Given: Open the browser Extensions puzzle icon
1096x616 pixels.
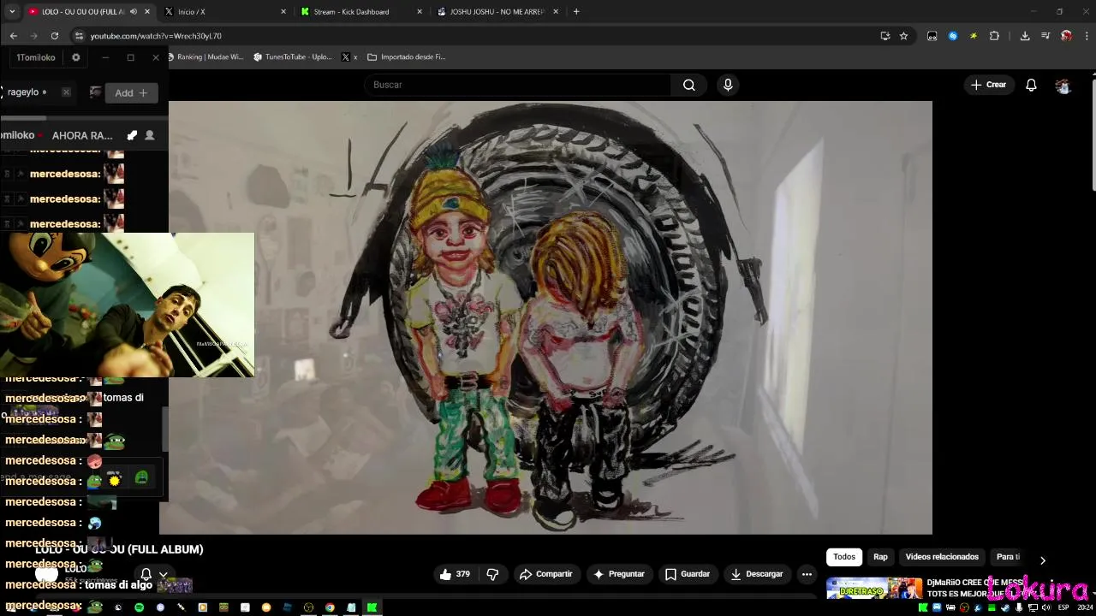Looking at the screenshot, I should click(x=994, y=36).
